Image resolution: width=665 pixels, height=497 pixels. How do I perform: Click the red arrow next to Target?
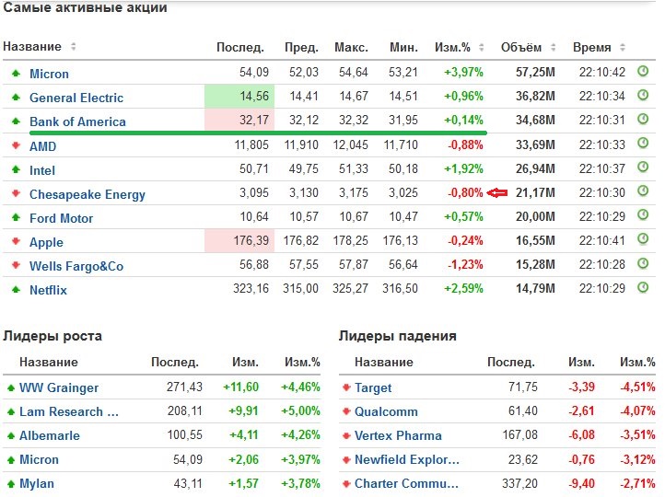(346, 387)
